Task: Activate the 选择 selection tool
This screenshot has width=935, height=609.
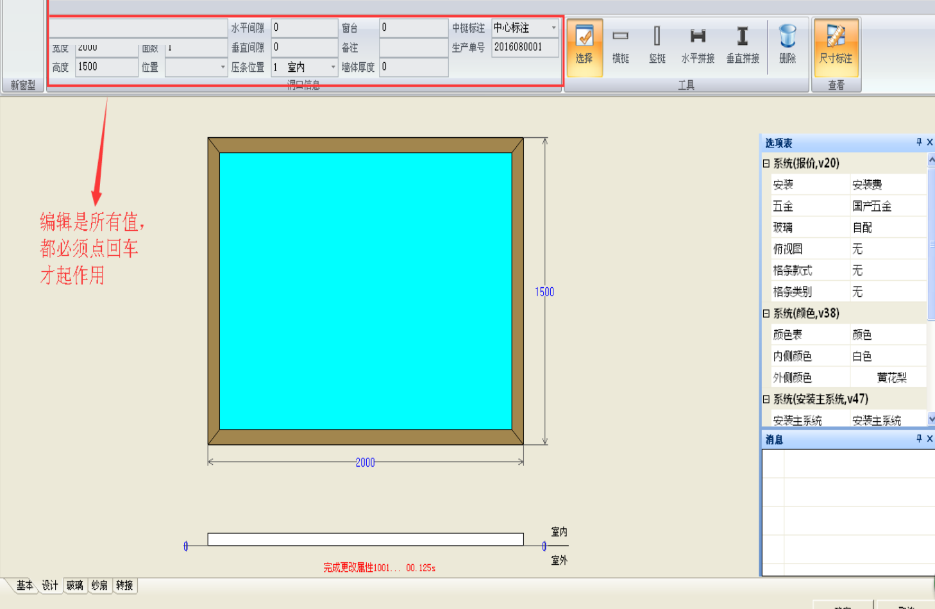Action: point(584,47)
